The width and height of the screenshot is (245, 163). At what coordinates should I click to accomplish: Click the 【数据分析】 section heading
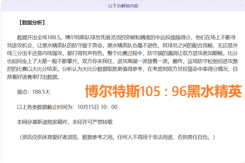[x=31, y=23]
